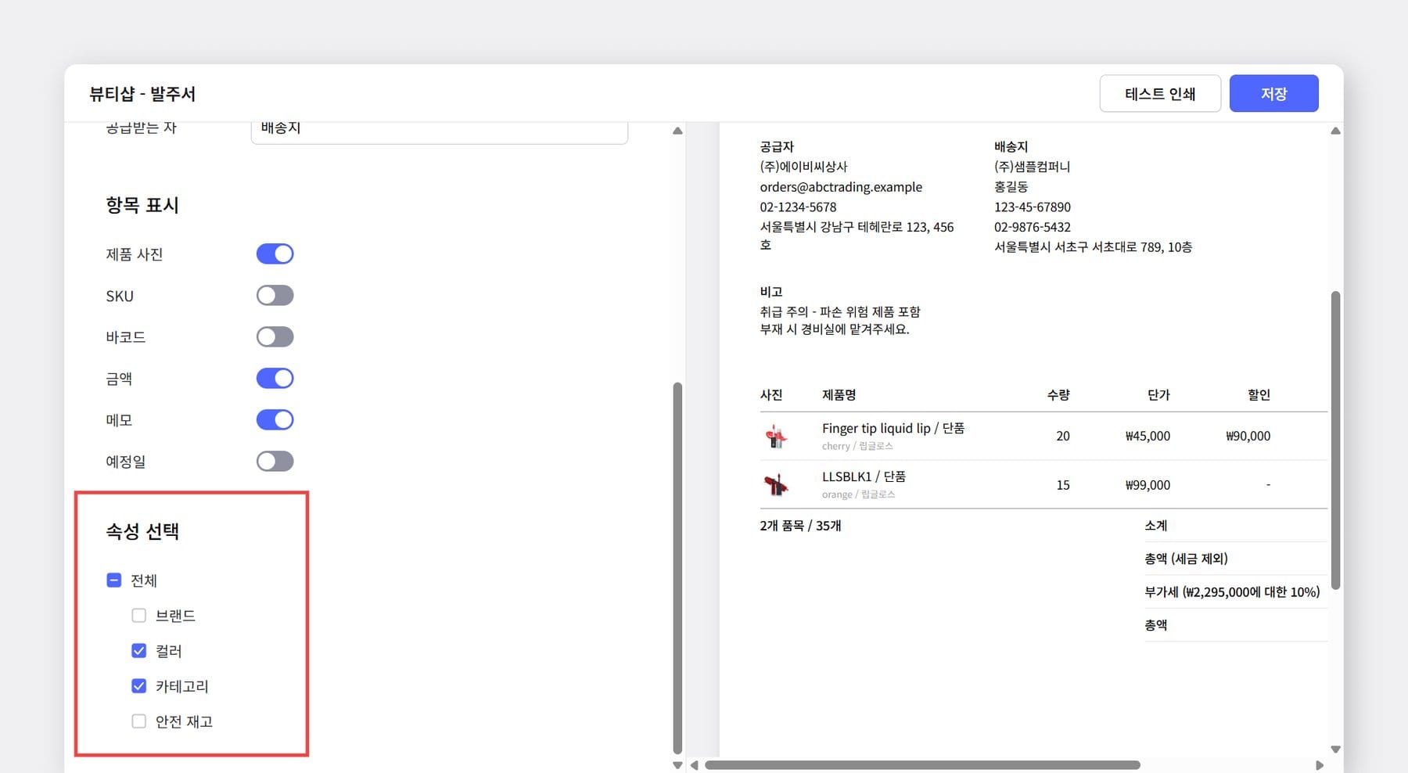Enable the 예정일 toggle

[275, 461]
